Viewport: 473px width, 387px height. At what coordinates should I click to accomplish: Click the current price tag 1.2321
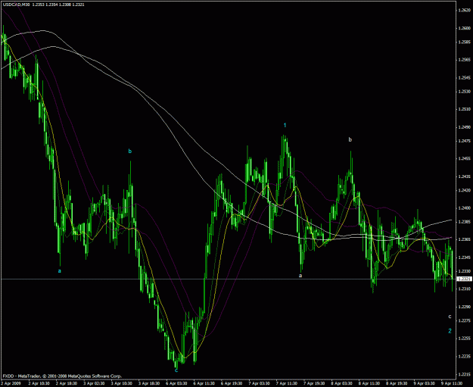[x=464, y=279]
